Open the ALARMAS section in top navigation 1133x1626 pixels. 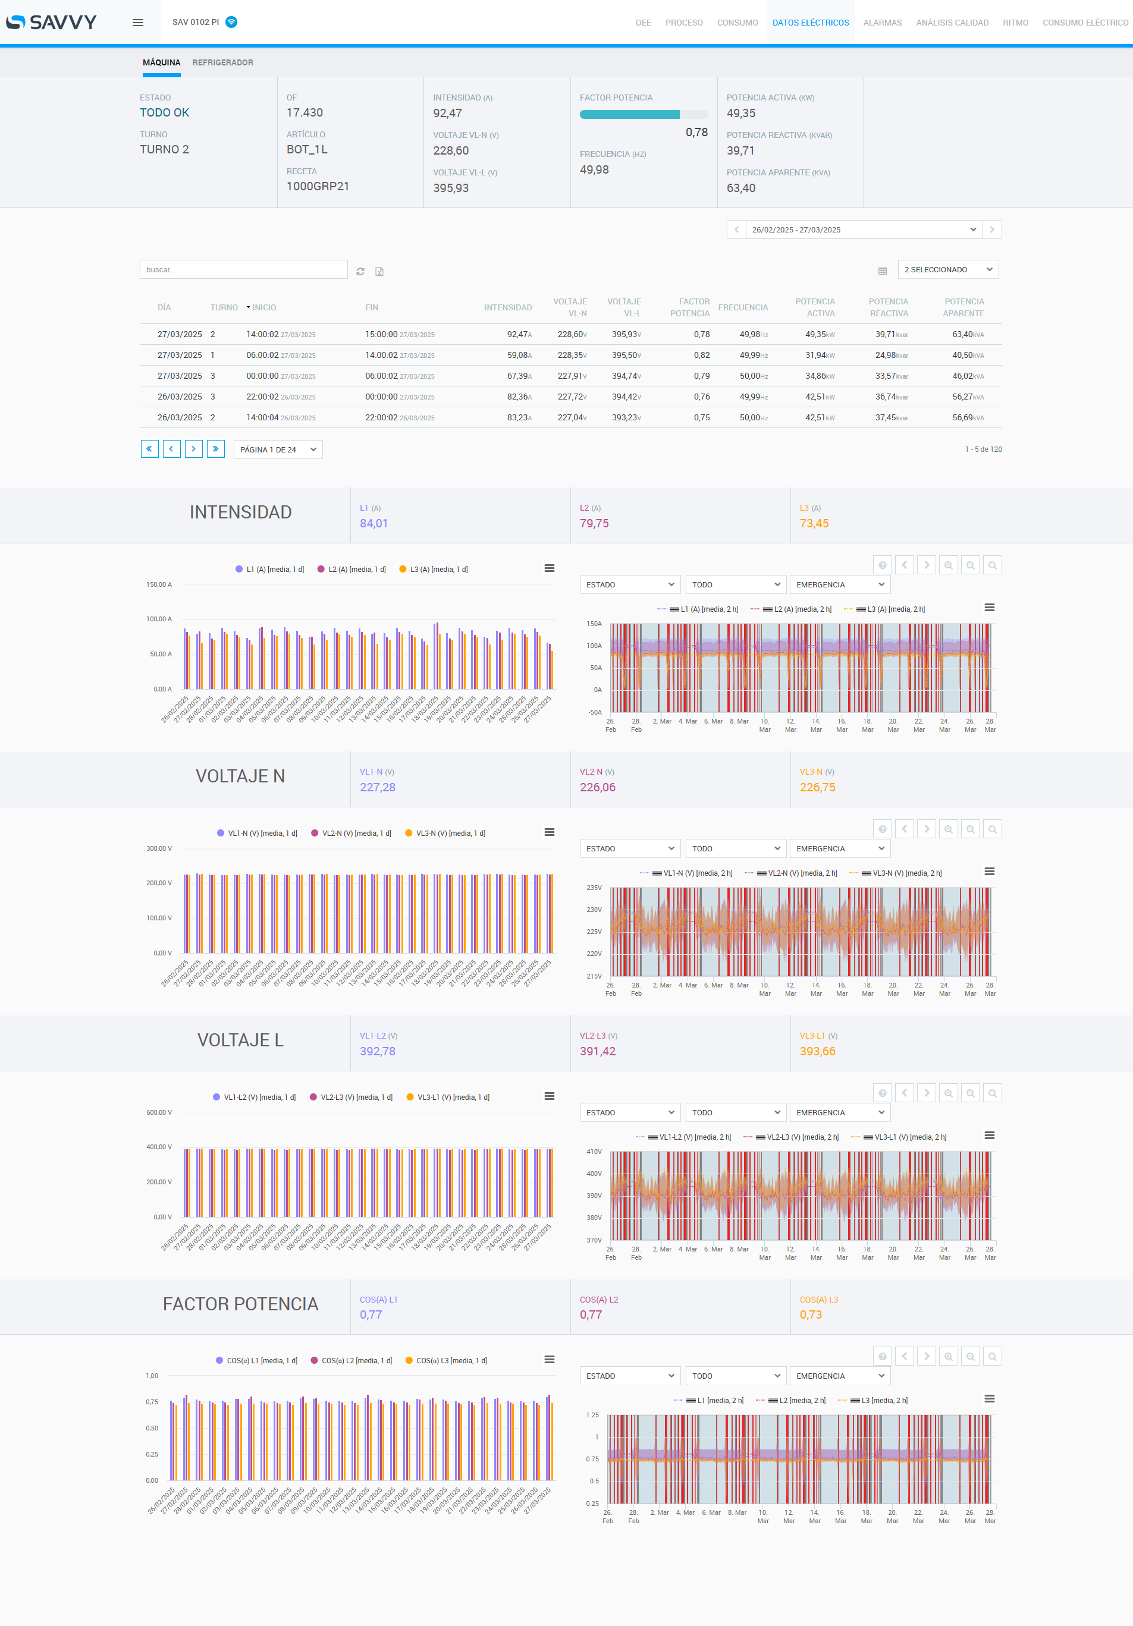882,23
